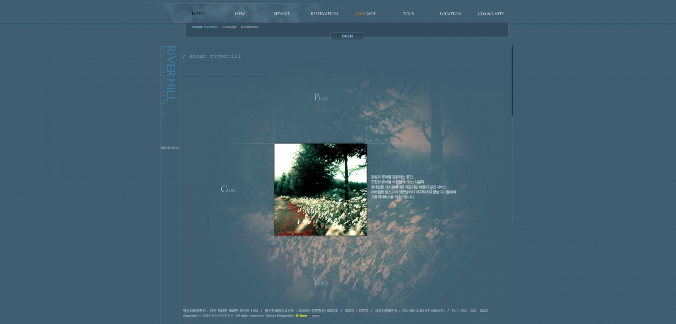Expand the panel with the OPEN button
Screen dimensions: 676x324
click(x=347, y=36)
